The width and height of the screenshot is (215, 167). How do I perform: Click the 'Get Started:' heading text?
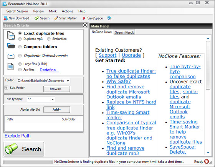[x=110, y=60]
